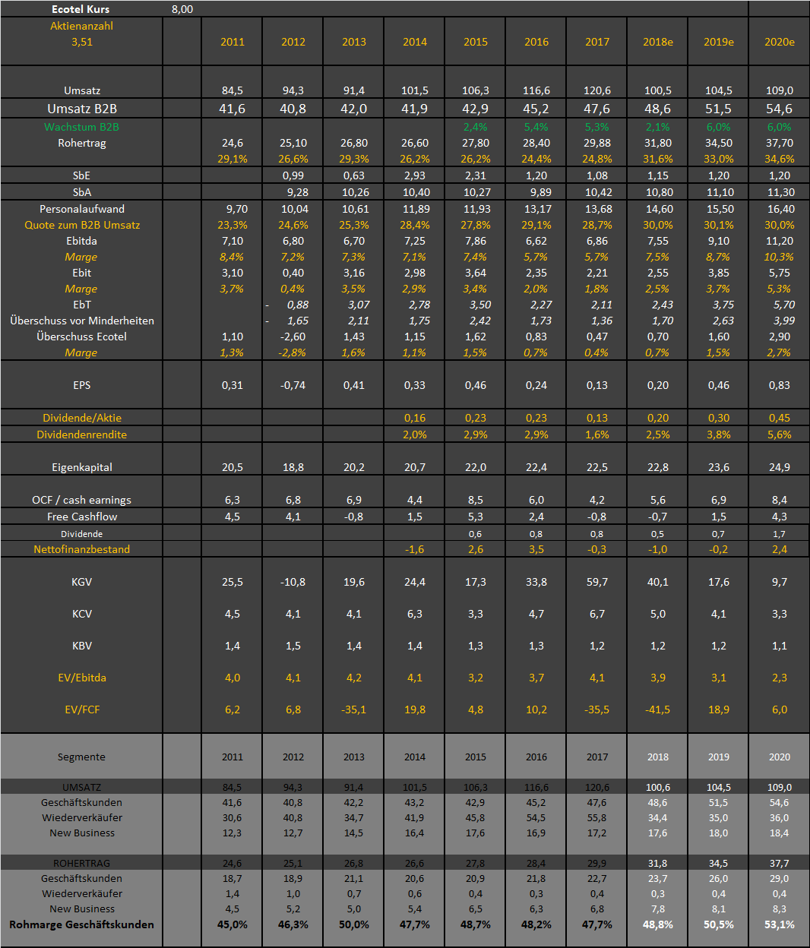The width and height of the screenshot is (810, 948).
Task: Click the "Dividendenrendite" row label
Action: pyautogui.click(x=81, y=434)
